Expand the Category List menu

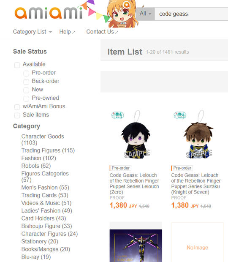pos(33,32)
